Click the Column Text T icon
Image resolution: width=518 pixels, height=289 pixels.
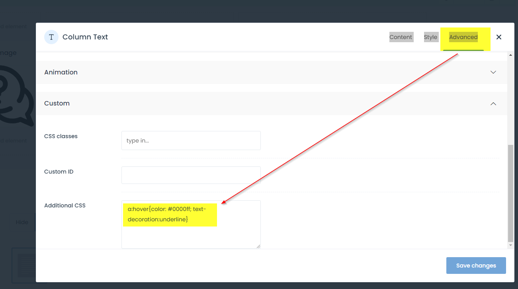pyautogui.click(x=51, y=37)
